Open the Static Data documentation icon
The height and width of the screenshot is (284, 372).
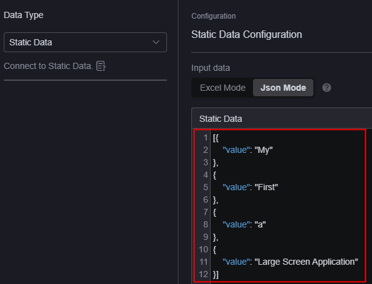(101, 66)
